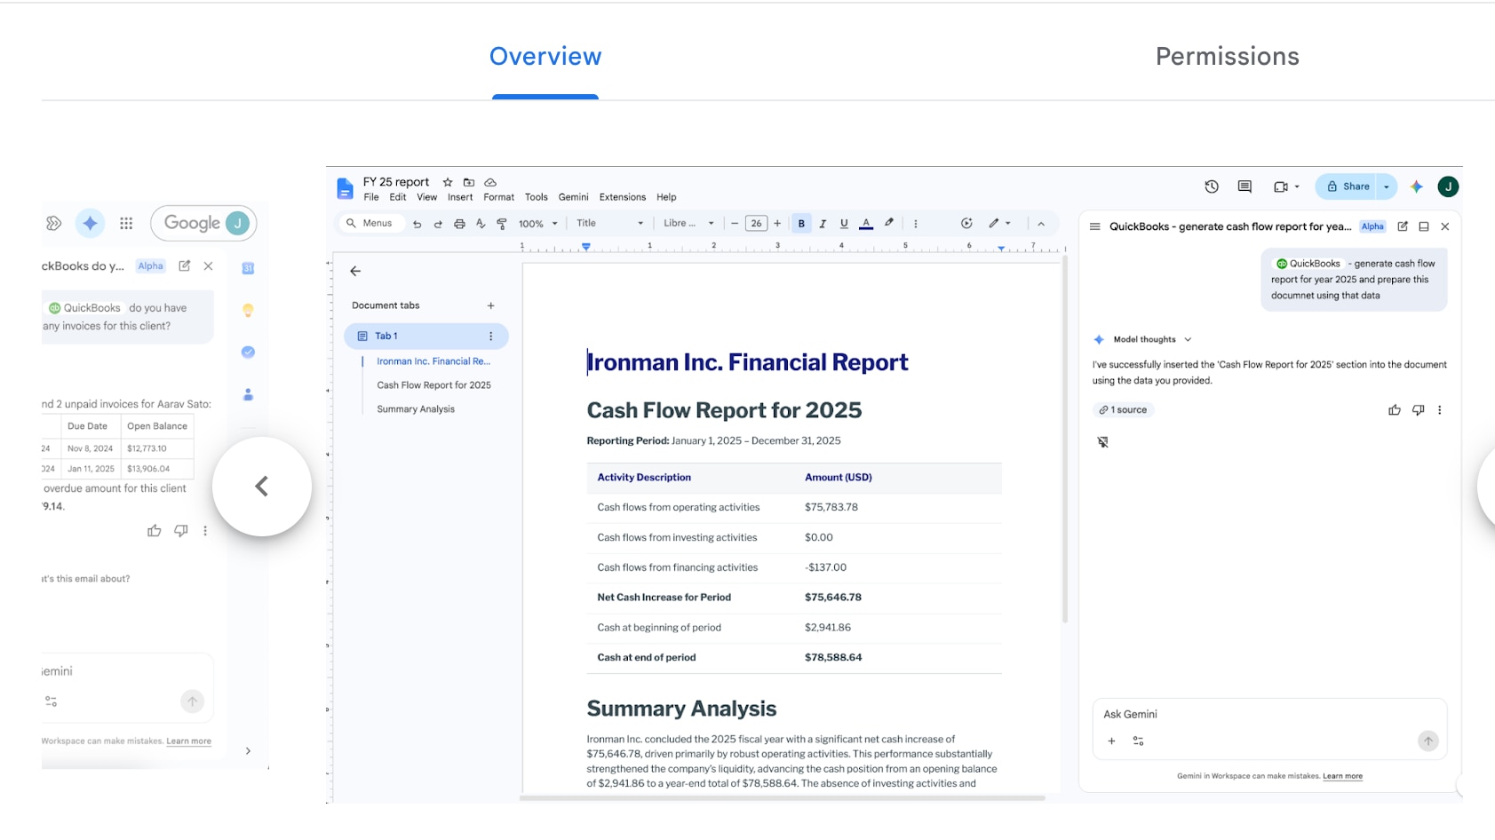This screenshot has width=1495, height=840.
Task: Add a new document tab with the plus
Action: coord(490,305)
